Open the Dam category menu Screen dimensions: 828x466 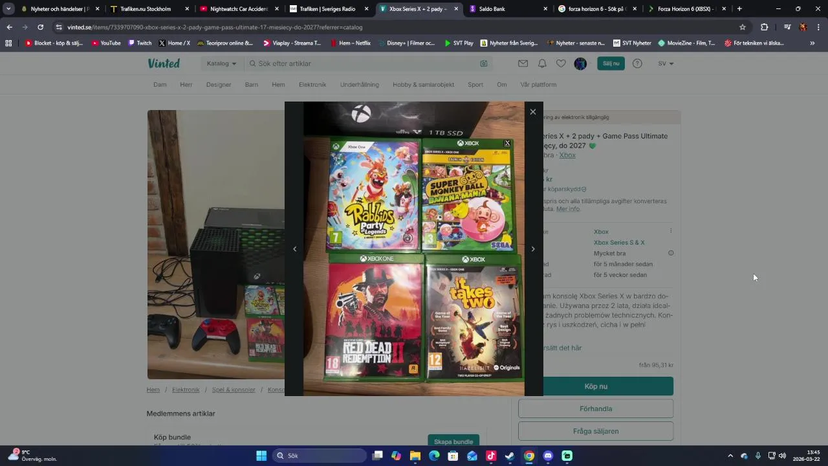[160, 85]
